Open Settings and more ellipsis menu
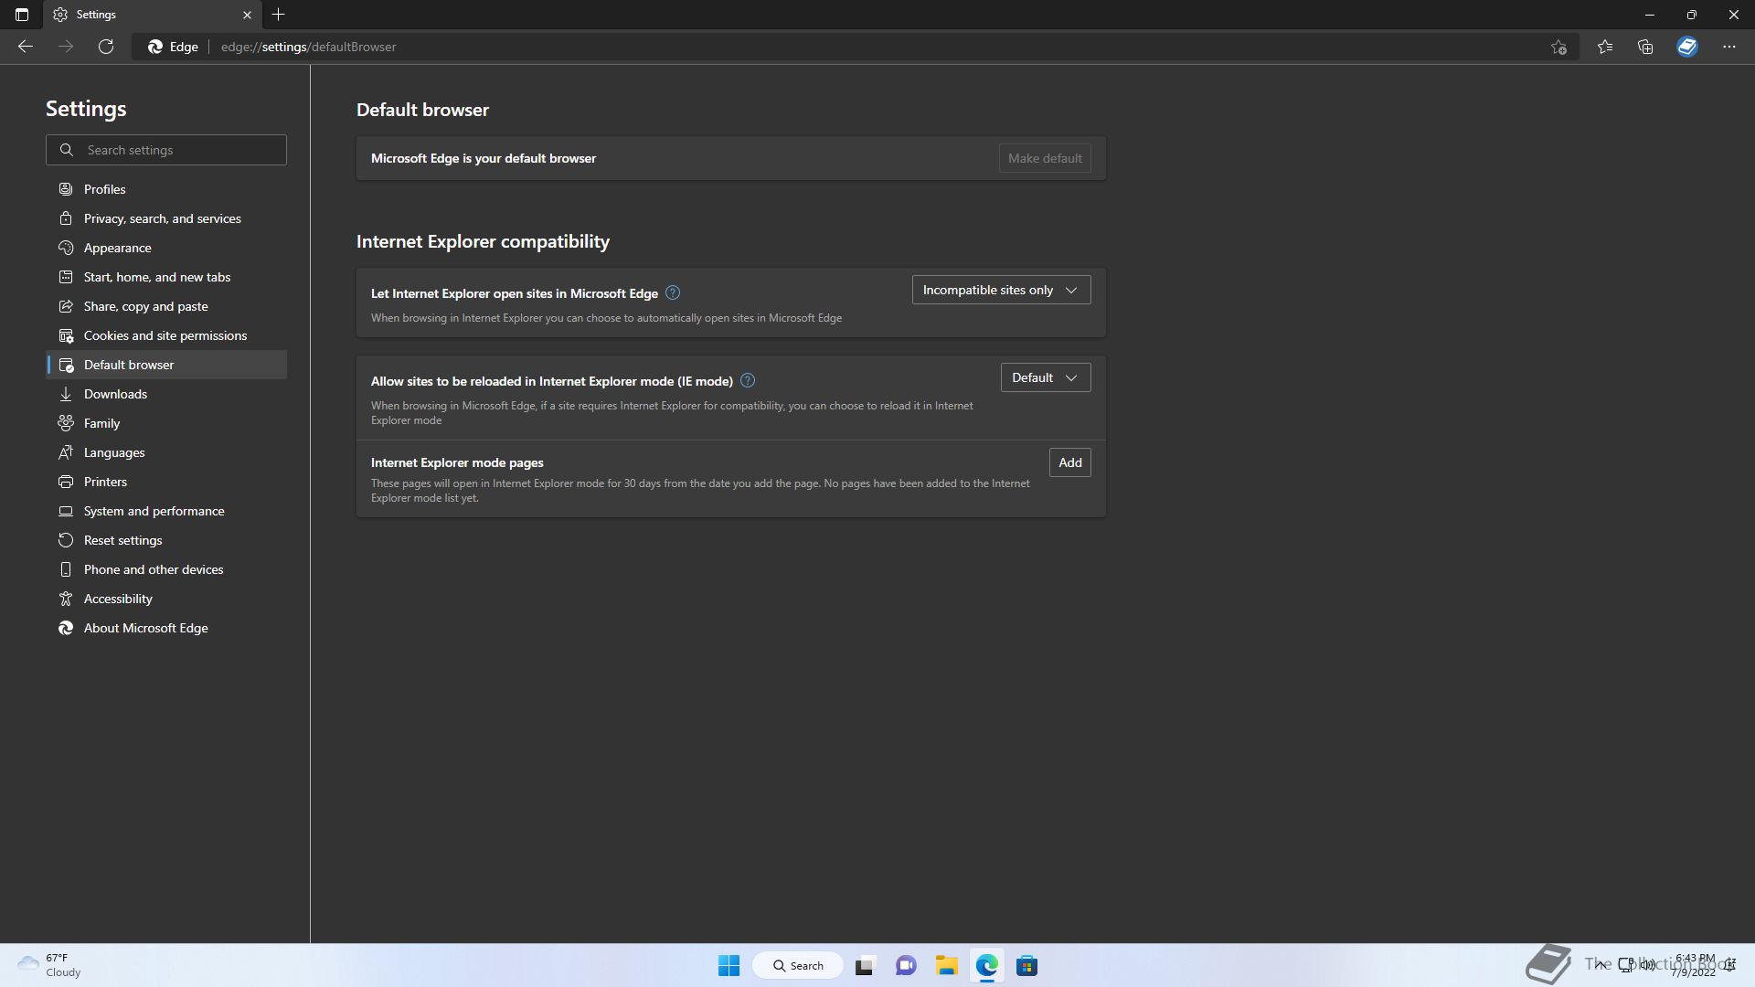 (x=1729, y=47)
